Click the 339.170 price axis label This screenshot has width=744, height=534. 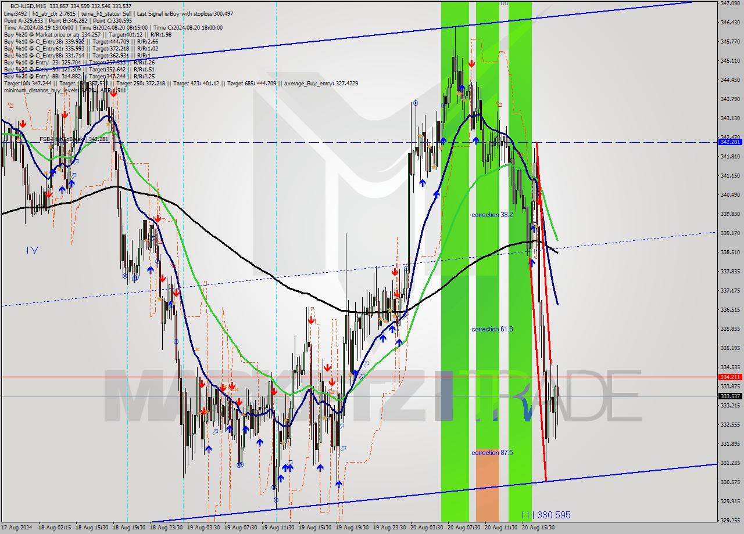pyautogui.click(x=729, y=233)
